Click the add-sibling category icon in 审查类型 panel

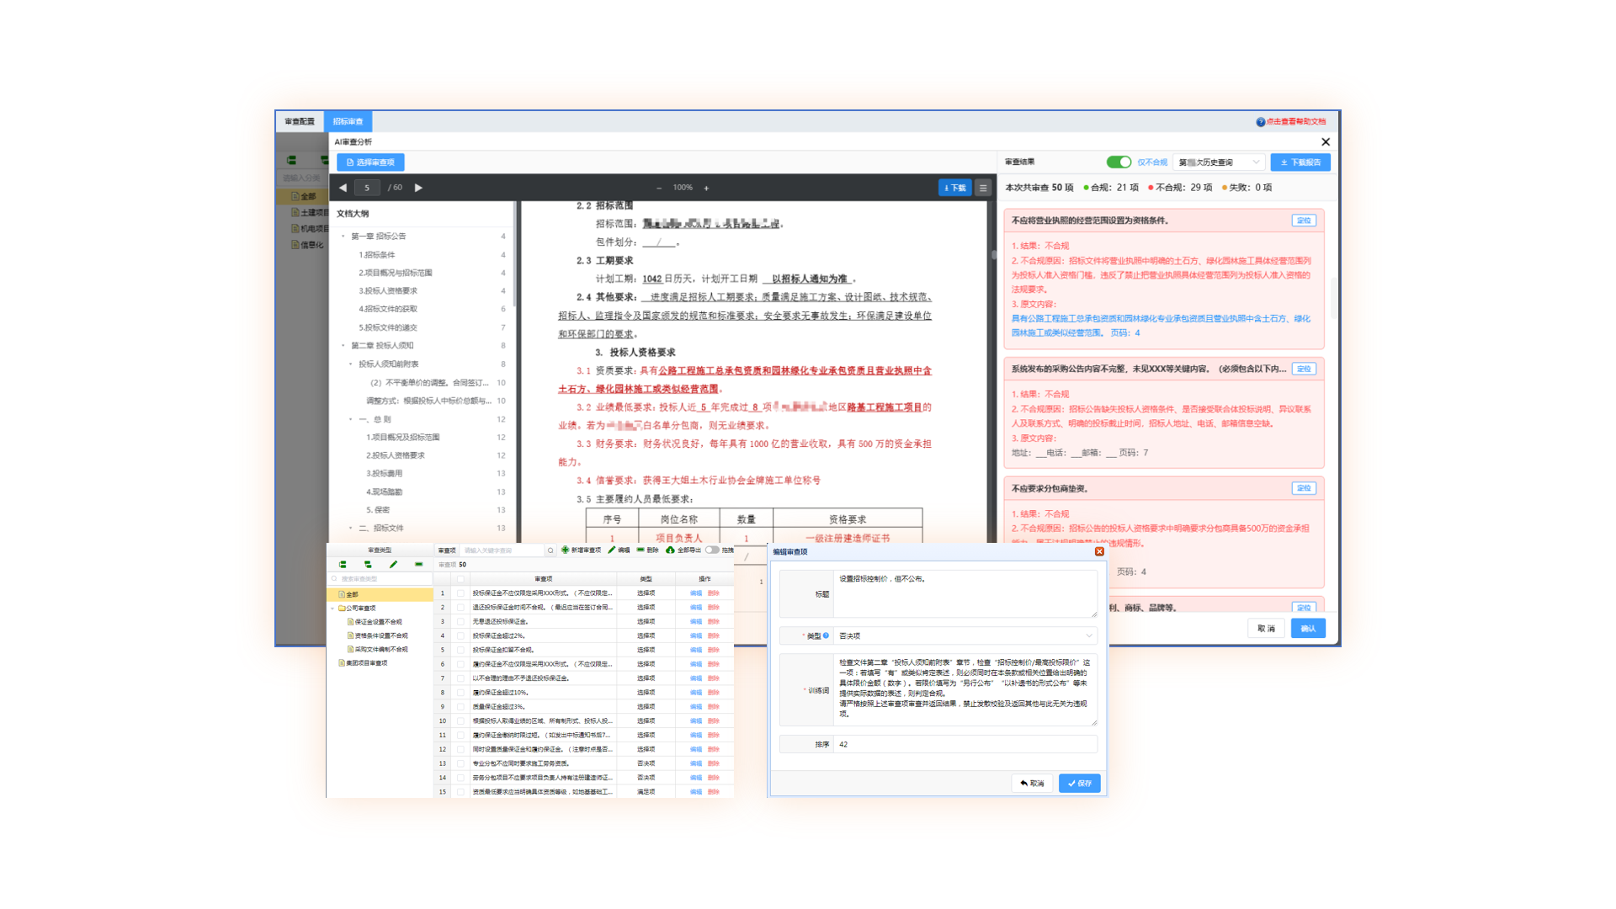pyautogui.click(x=343, y=565)
